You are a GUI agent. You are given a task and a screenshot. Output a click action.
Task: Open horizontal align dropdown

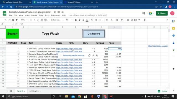pyautogui.click(x=107, y=20)
